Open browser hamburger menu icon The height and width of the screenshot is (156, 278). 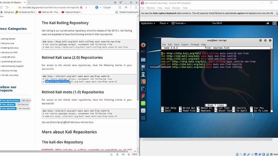click(x=136, y=7)
